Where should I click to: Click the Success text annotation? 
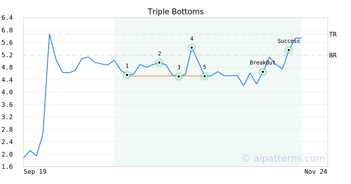click(289, 41)
